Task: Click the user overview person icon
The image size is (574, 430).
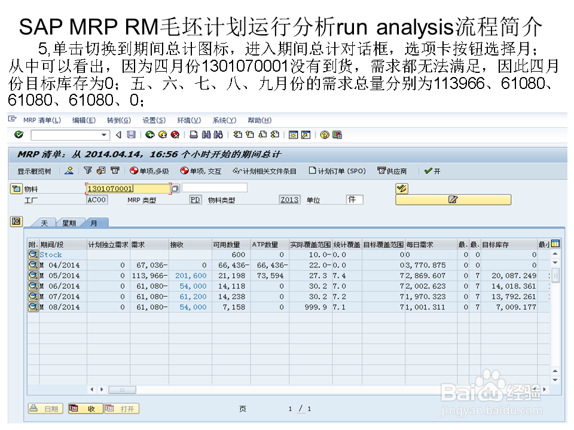Action: pos(69,171)
